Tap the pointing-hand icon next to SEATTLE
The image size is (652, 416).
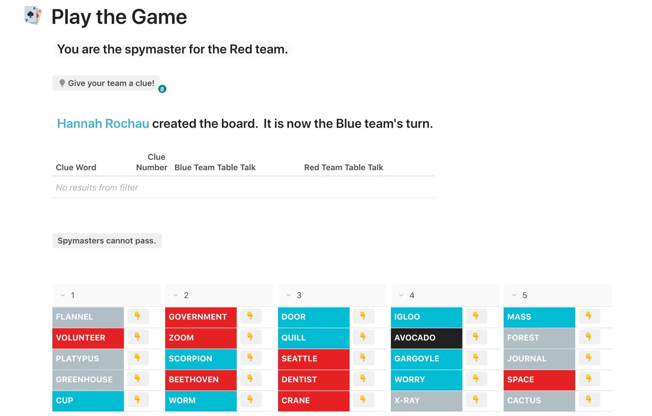[x=364, y=358]
